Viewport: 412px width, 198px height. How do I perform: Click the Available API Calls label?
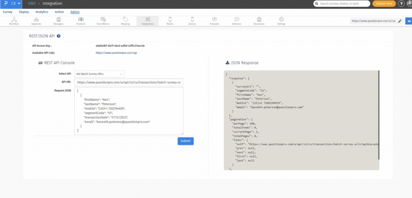click(x=43, y=53)
